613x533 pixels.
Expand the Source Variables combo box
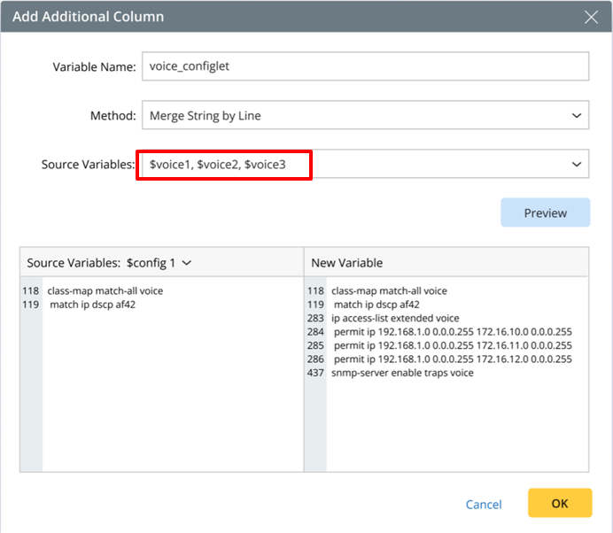tap(577, 165)
